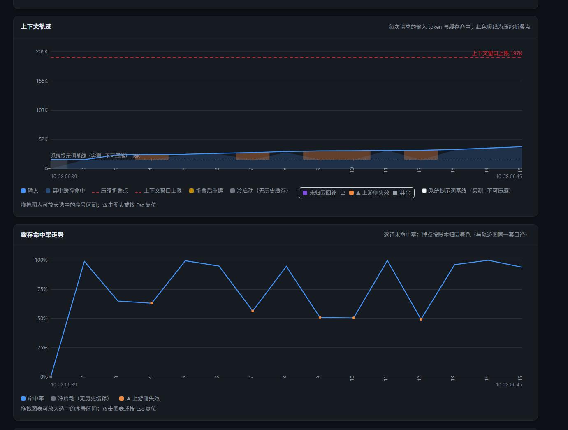568x430 pixels.
Task: Click the orange hit-rate point at request 9
Action: tap(320, 318)
